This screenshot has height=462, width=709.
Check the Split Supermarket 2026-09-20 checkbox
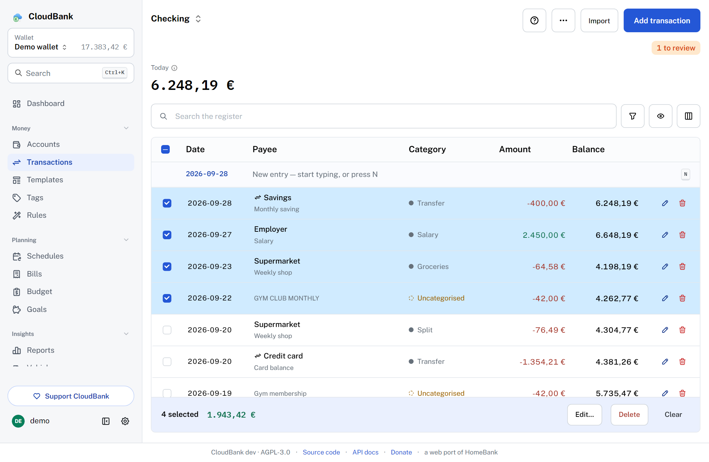[x=167, y=330]
